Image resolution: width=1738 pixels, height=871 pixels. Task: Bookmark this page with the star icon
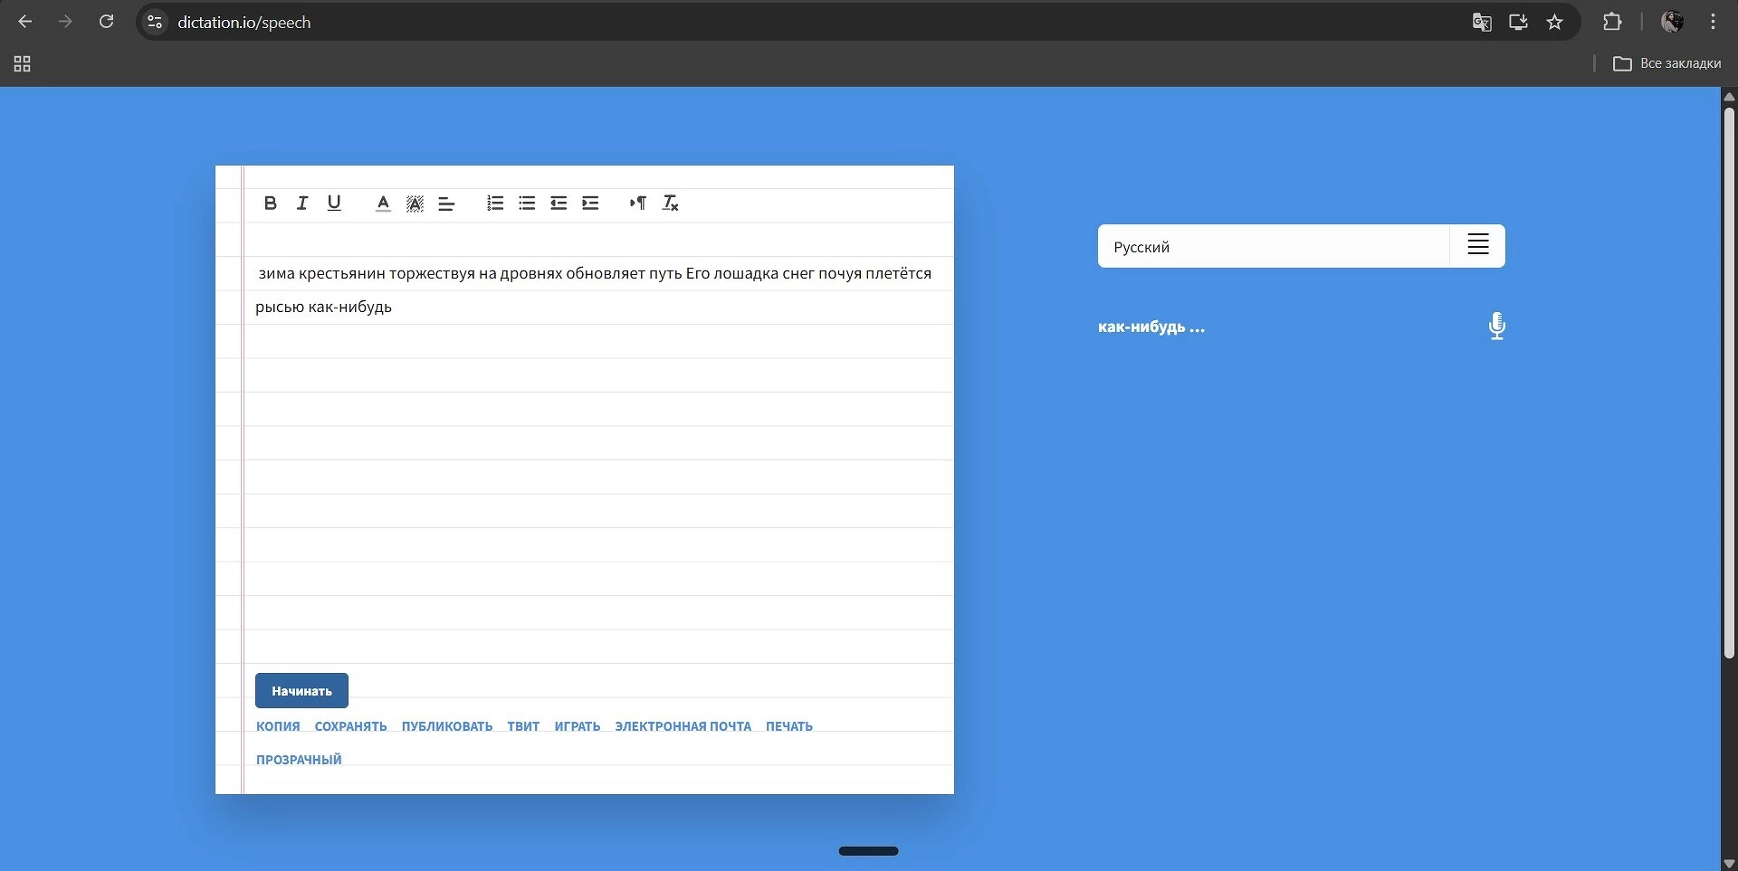click(x=1554, y=23)
